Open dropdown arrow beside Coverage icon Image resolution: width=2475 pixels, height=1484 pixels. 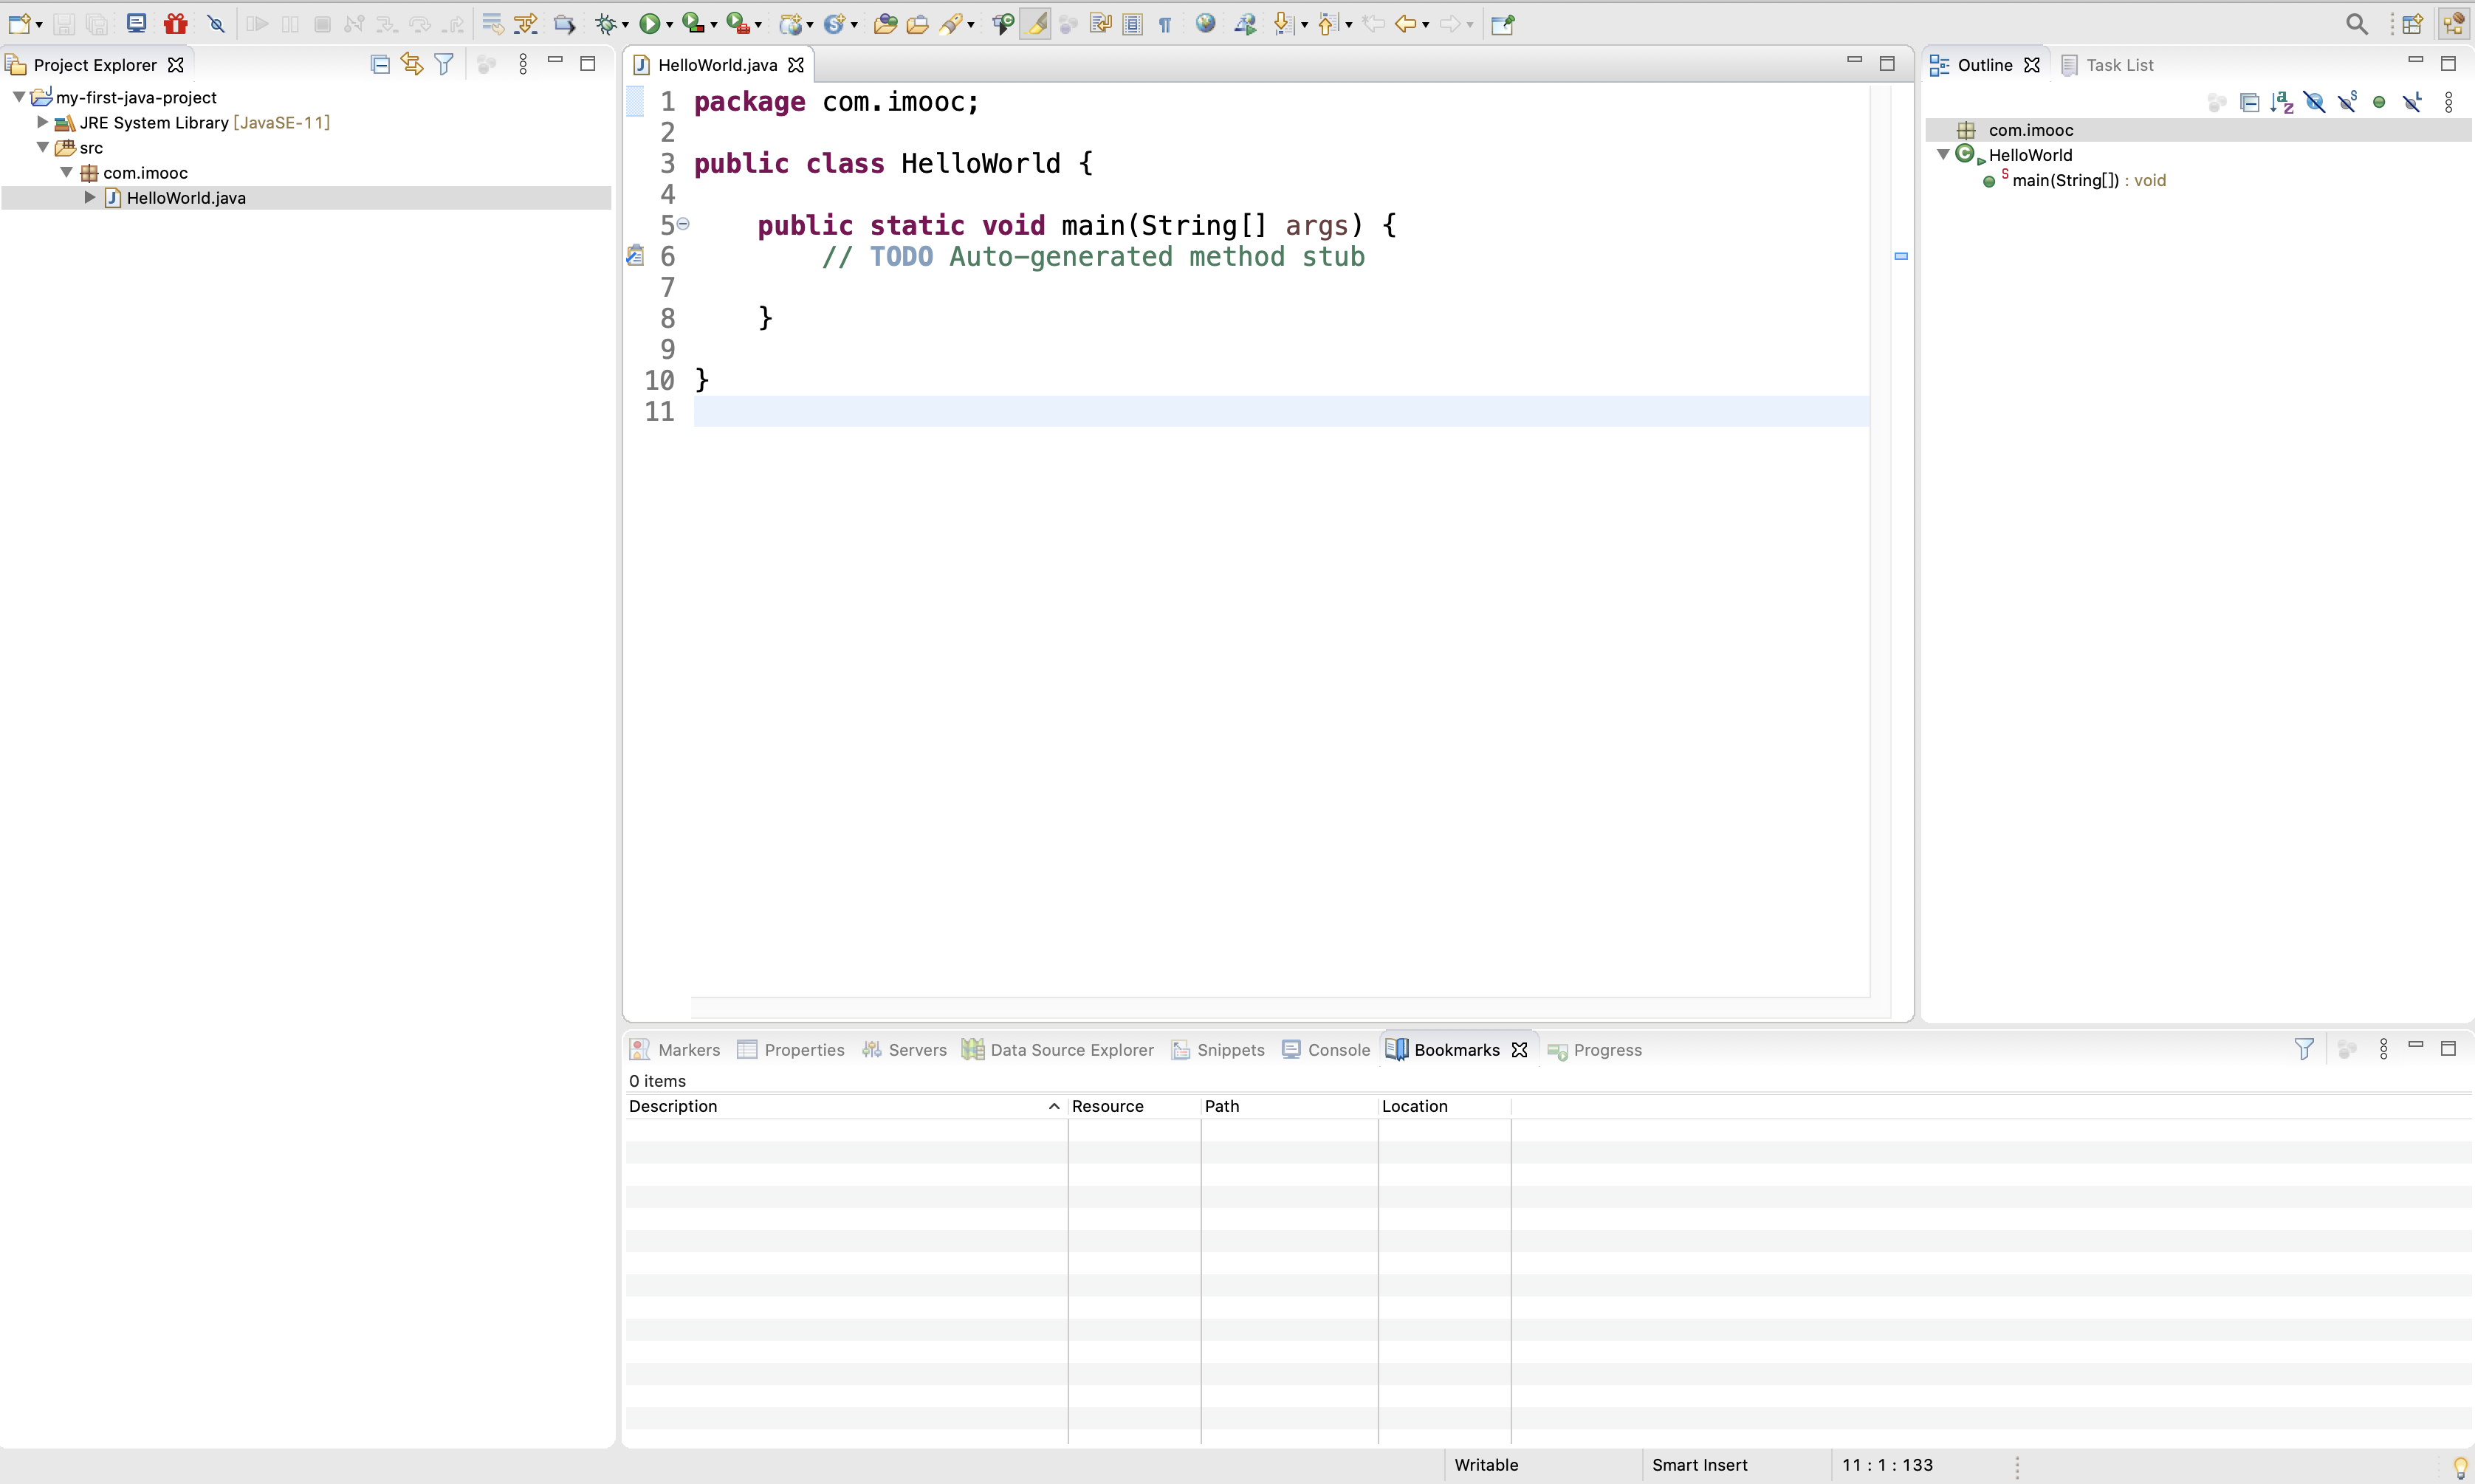click(x=713, y=25)
